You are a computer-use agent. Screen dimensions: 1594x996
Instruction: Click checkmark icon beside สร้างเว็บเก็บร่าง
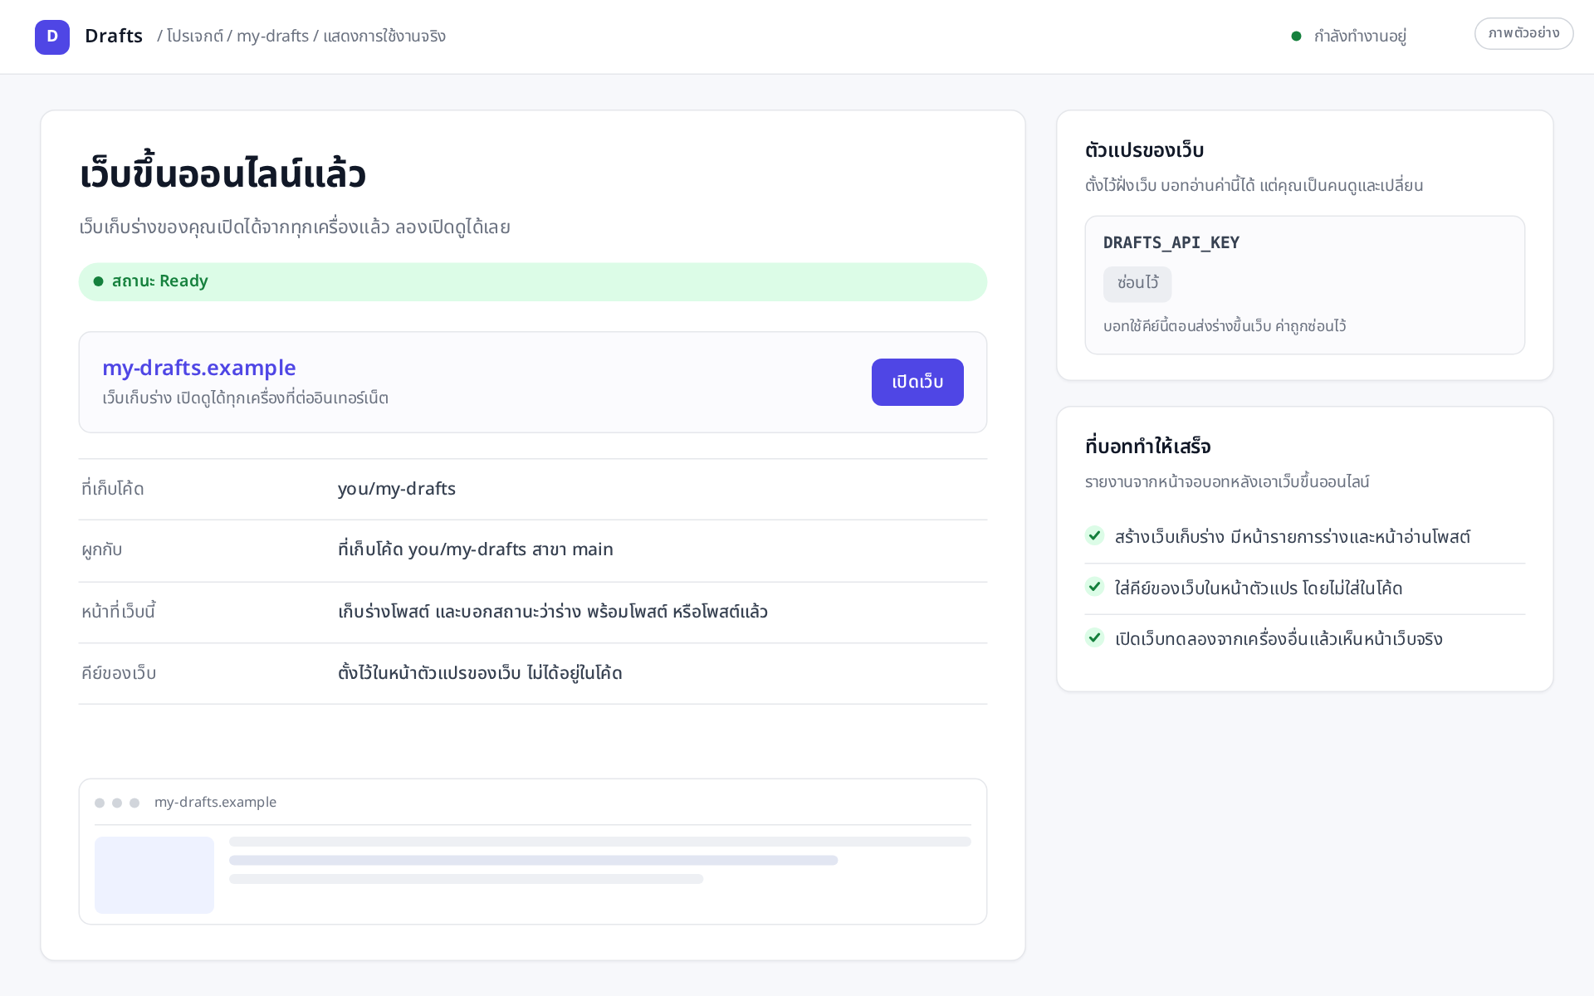[1094, 535]
